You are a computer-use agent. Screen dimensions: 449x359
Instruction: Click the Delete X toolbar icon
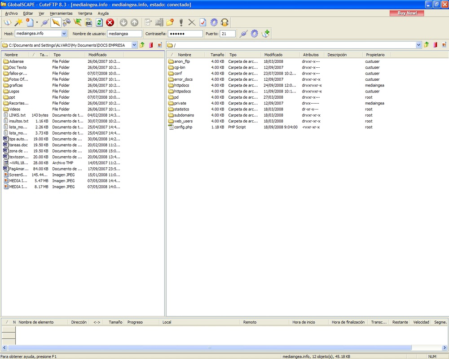192,22
